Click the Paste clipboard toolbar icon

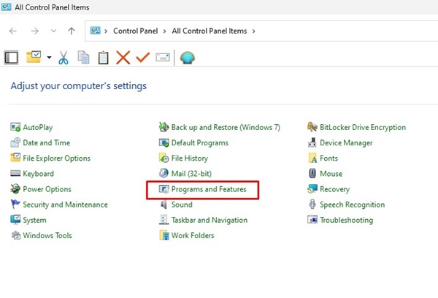[x=104, y=58]
